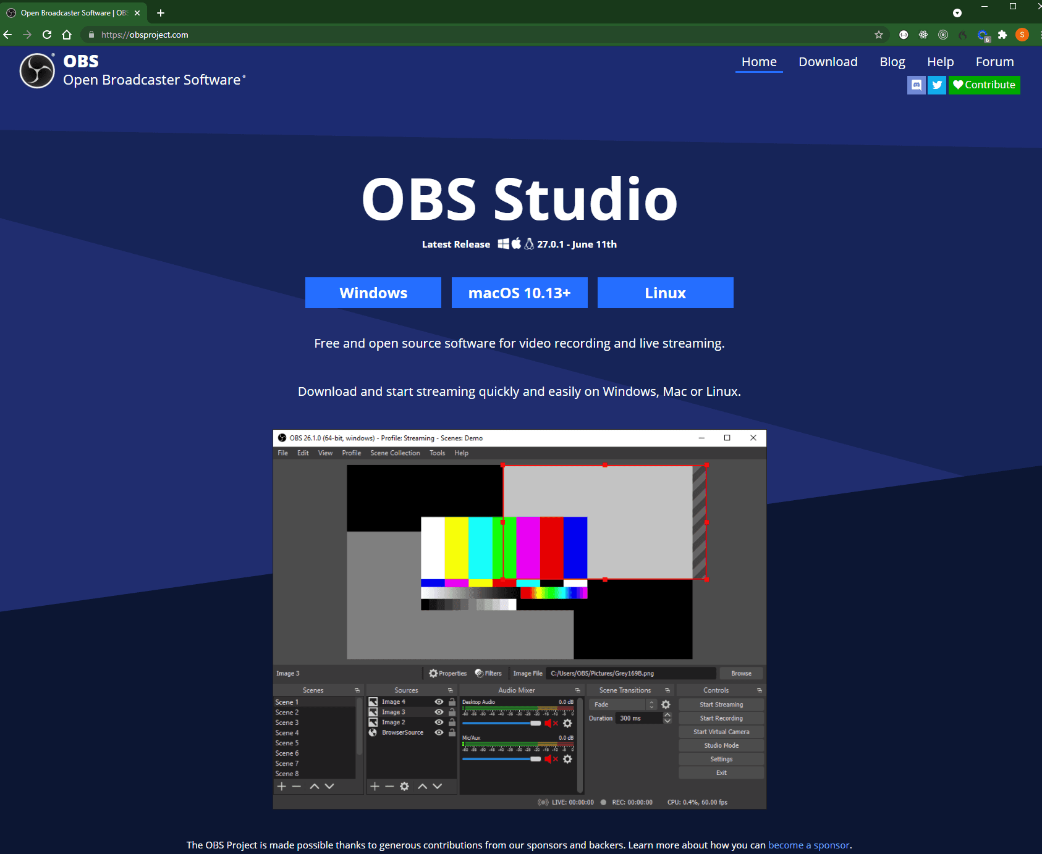The height and width of the screenshot is (854, 1042).
Task: Toggle the BrowserSource eye icon
Action: (439, 733)
